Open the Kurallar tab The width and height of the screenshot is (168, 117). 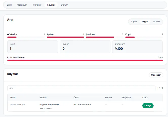pos(37,5)
